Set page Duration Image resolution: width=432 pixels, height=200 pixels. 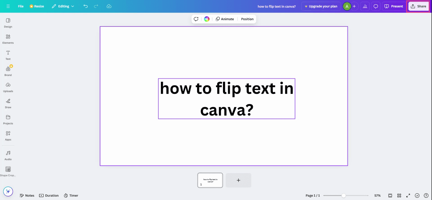49,195
